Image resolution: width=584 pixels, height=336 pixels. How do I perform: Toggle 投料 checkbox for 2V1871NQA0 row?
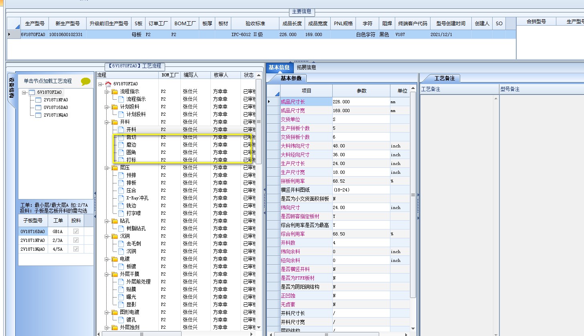point(76,249)
